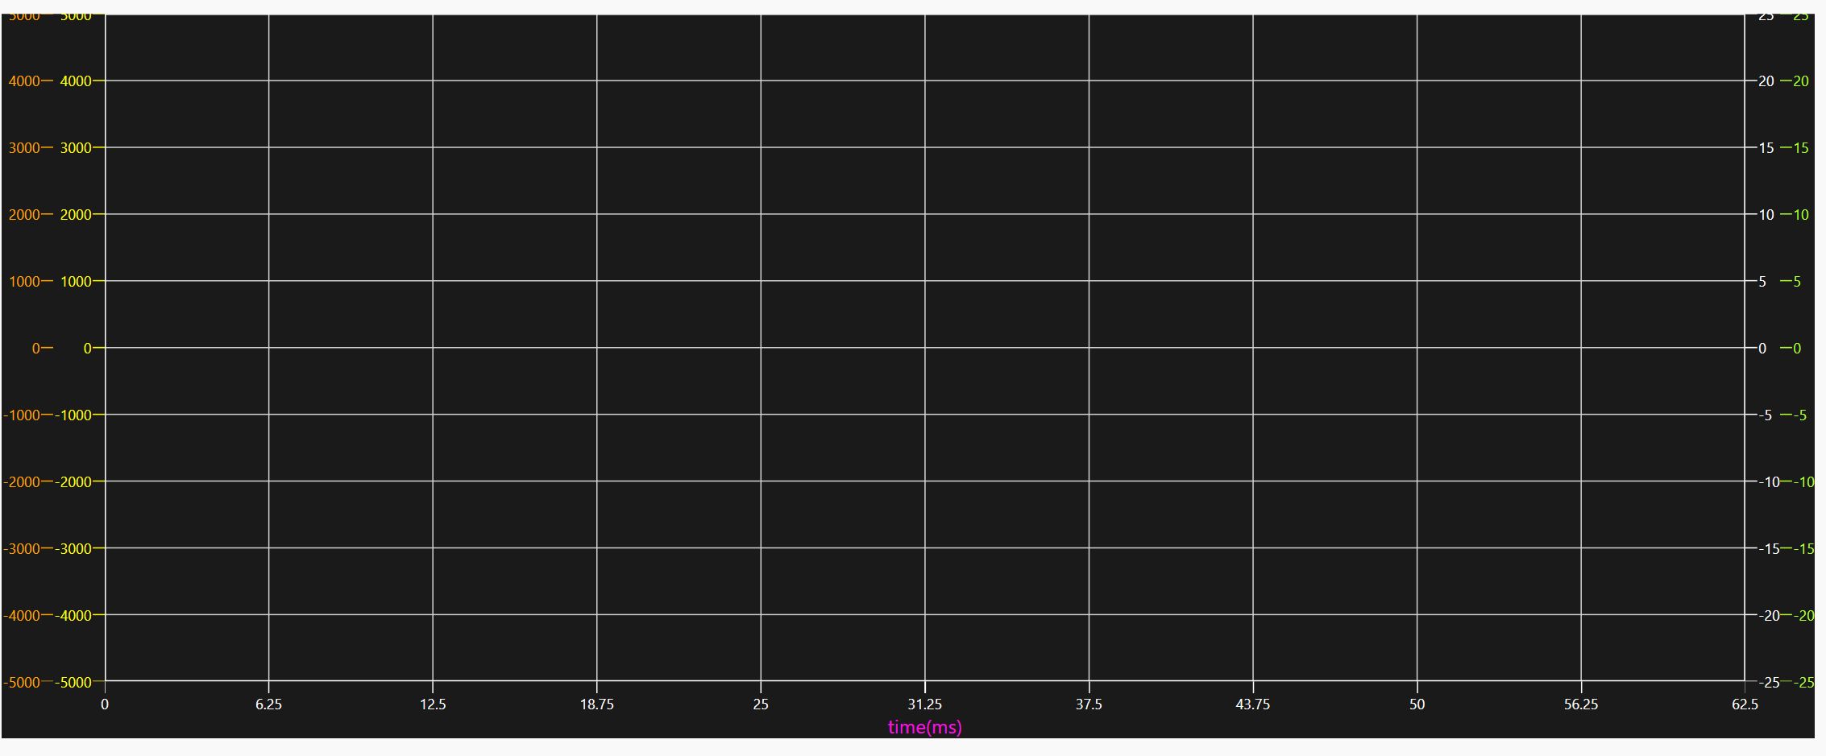Click the orange 2000 axis label
Viewport: 1826px width, 756px height.
(24, 215)
